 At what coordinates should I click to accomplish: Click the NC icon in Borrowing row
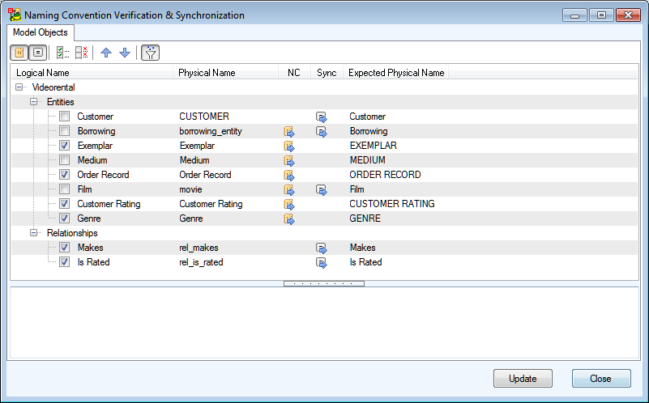point(289,132)
